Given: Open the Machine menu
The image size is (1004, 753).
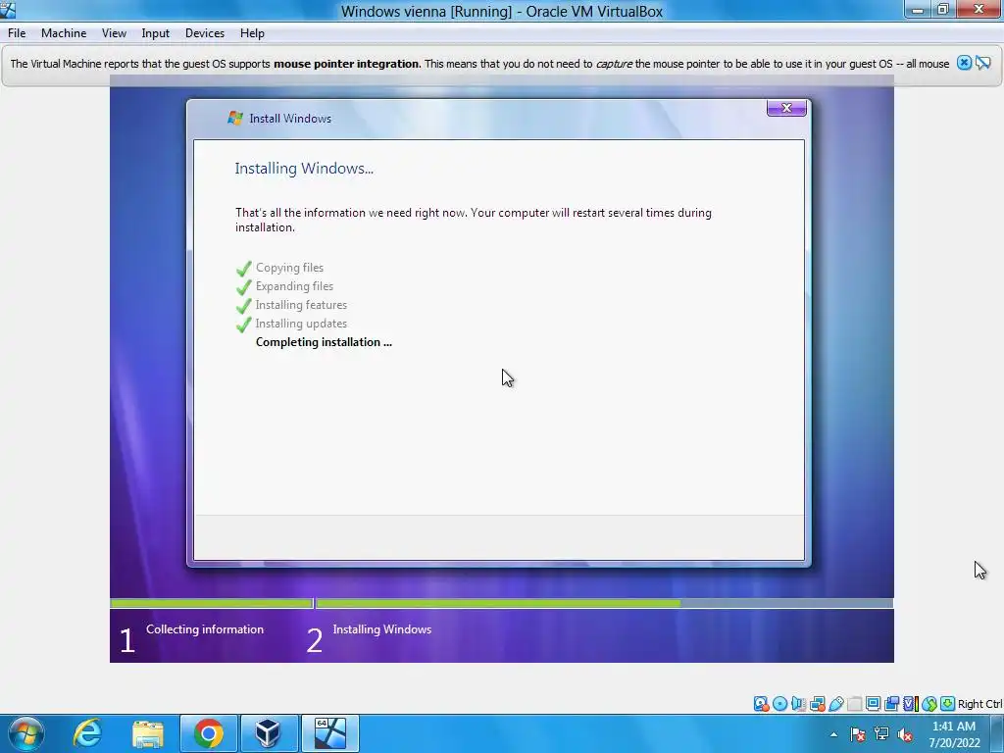Looking at the screenshot, I should [x=64, y=33].
